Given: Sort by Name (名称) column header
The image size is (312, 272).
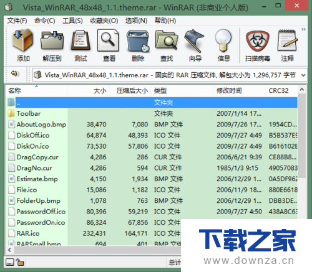Looking at the screenshot, I should [36, 90].
